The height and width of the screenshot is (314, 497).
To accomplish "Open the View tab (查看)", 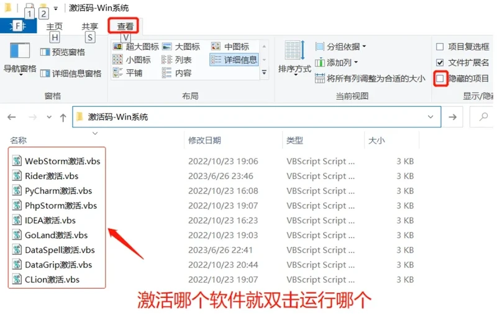I will tap(125, 26).
